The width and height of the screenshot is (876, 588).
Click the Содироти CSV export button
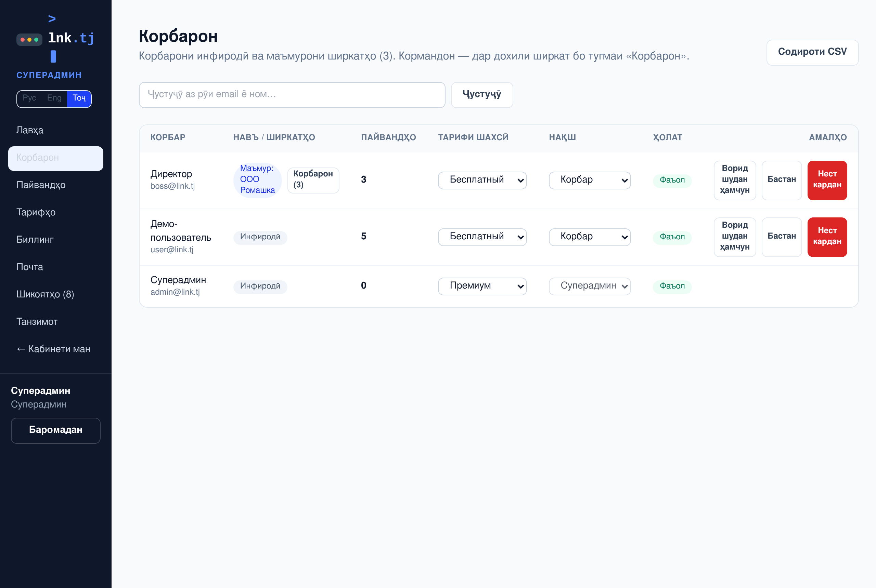pyautogui.click(x=812, y=52)
